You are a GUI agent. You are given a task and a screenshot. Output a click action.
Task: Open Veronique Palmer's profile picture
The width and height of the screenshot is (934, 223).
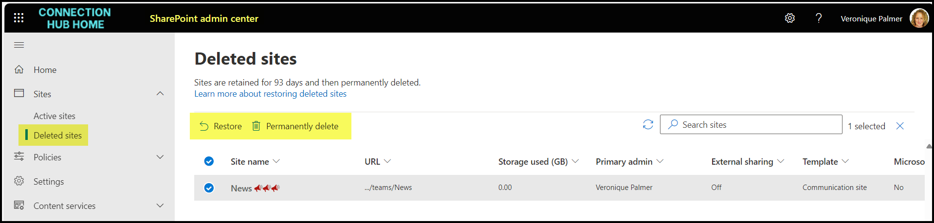[918, 18]
